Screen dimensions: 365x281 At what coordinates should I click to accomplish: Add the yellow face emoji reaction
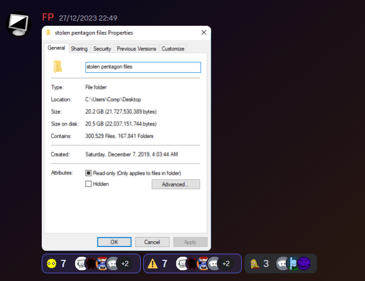tap(52, 263)
